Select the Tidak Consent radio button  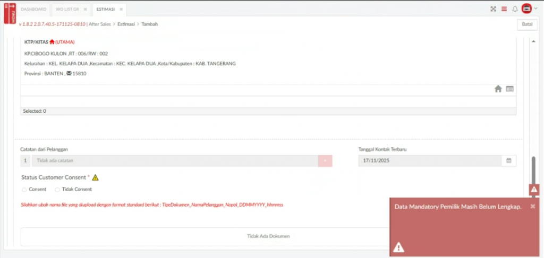(x=57, y=190)
